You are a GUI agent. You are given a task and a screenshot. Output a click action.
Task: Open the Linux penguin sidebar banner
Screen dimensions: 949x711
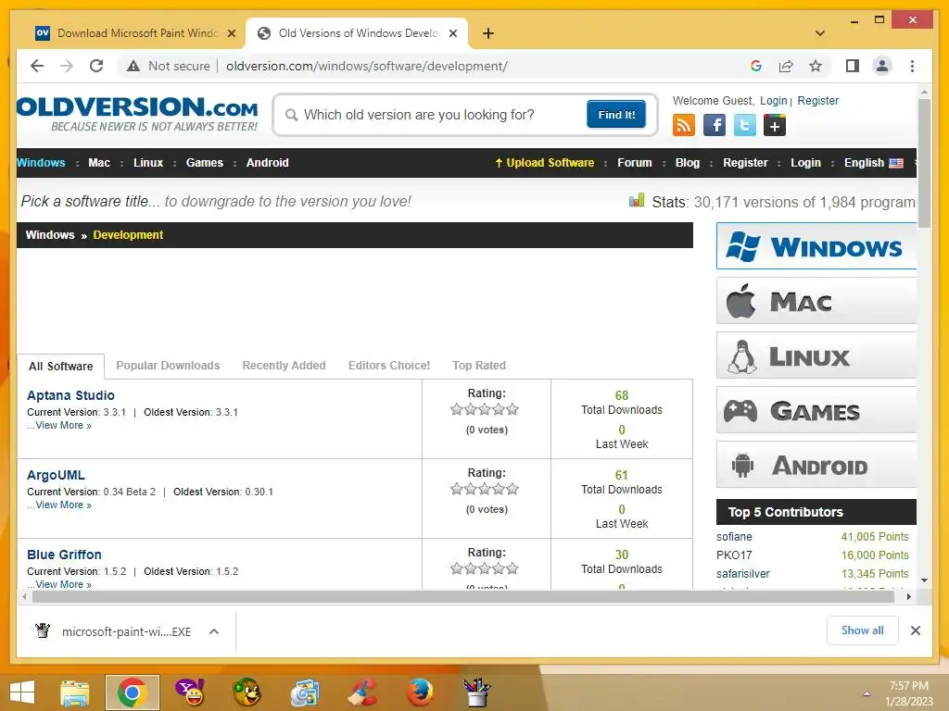coord(816,355)
